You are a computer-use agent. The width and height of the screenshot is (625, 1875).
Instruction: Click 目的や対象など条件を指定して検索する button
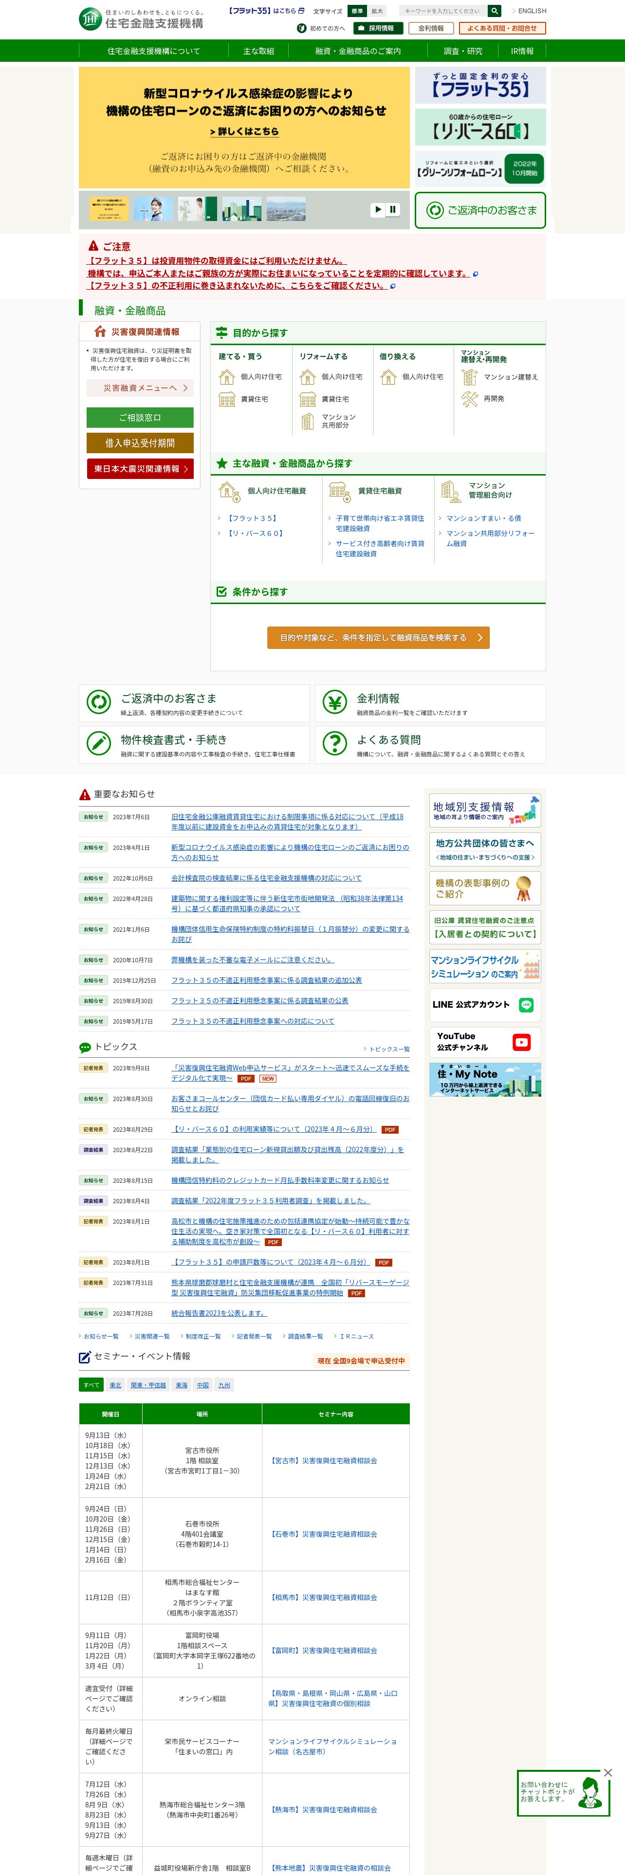pyautogui.click(x=378, y=638)
